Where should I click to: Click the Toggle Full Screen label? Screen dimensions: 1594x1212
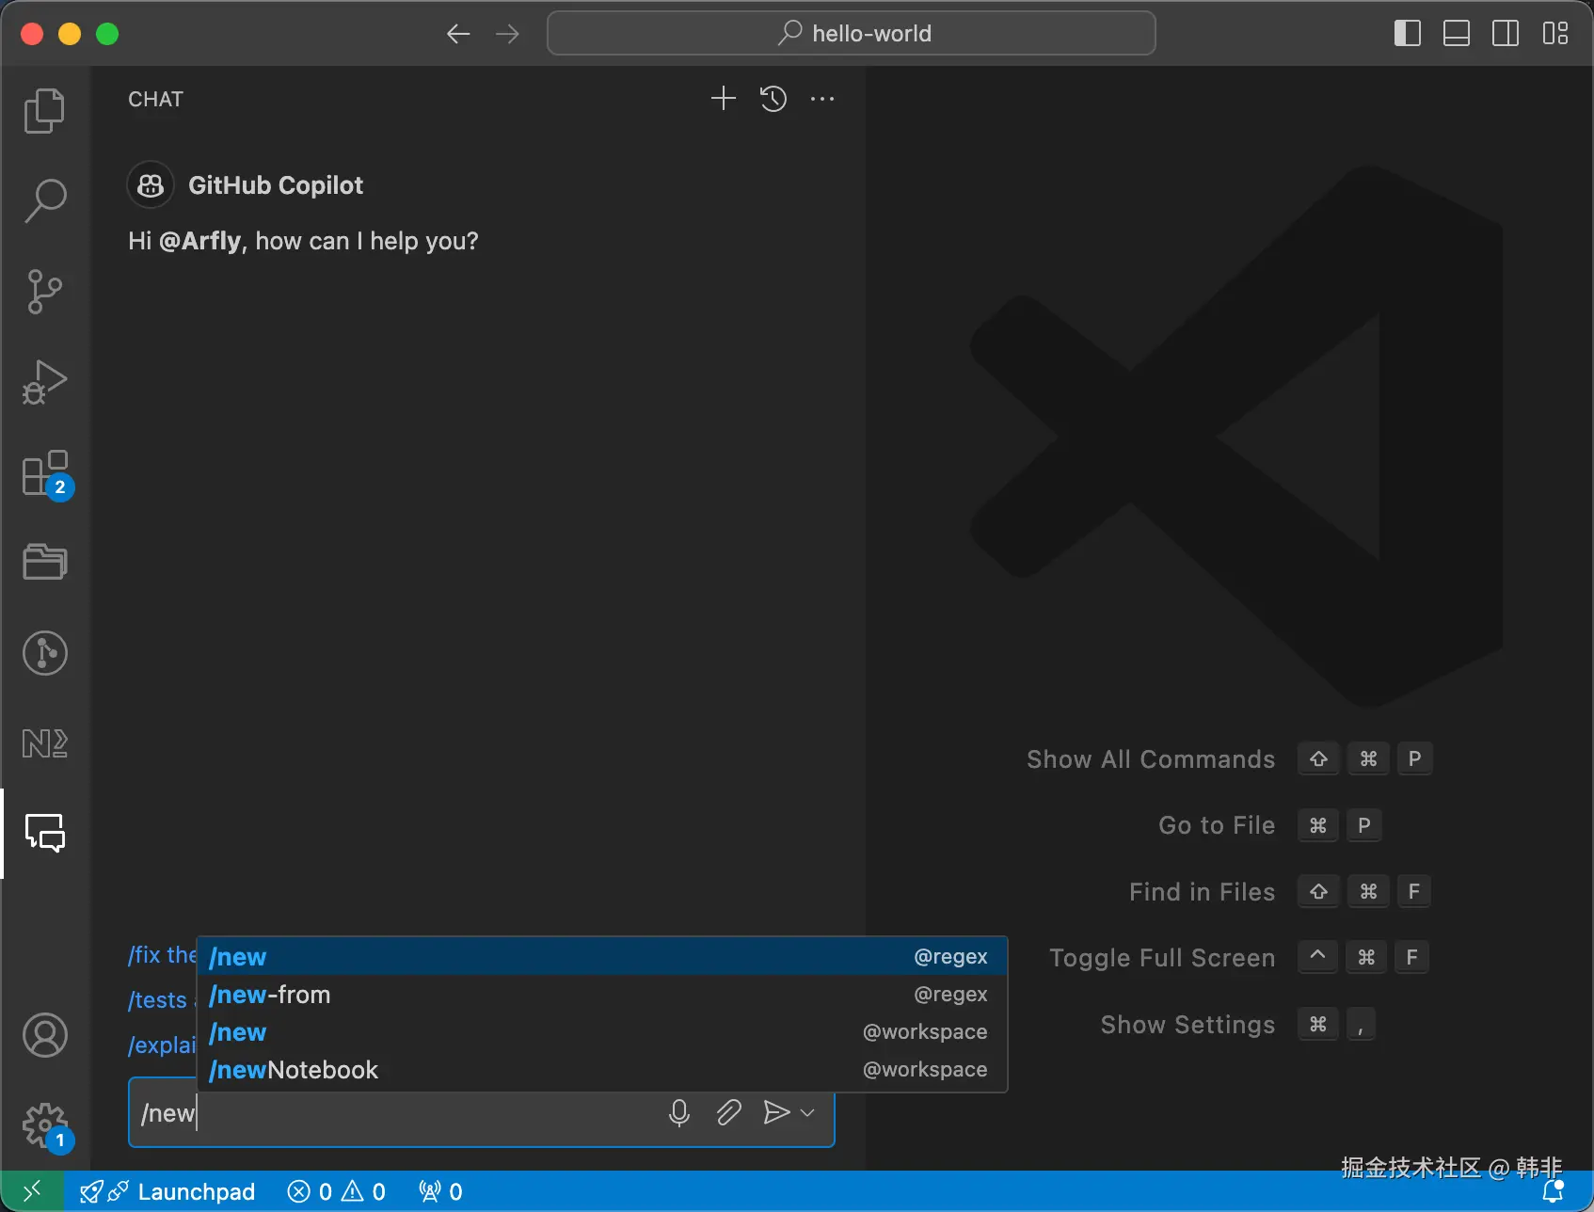[1162, 958]
